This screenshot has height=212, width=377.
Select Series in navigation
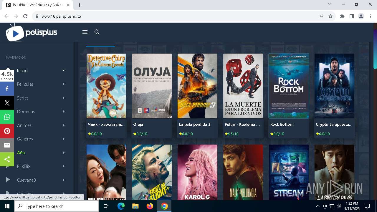[x=23, y=98]
